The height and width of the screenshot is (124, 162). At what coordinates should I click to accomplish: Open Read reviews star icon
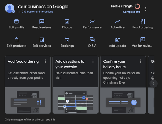[42, 21]
